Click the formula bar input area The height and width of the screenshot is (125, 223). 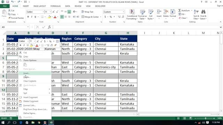(x=136, y=27)
